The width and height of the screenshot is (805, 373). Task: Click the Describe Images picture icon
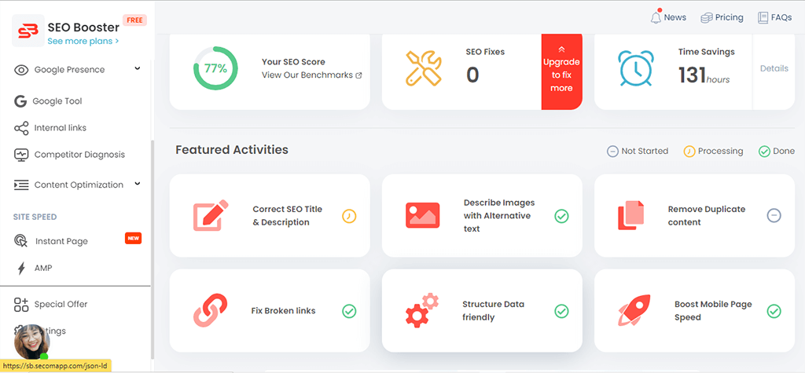click(422, 215)
